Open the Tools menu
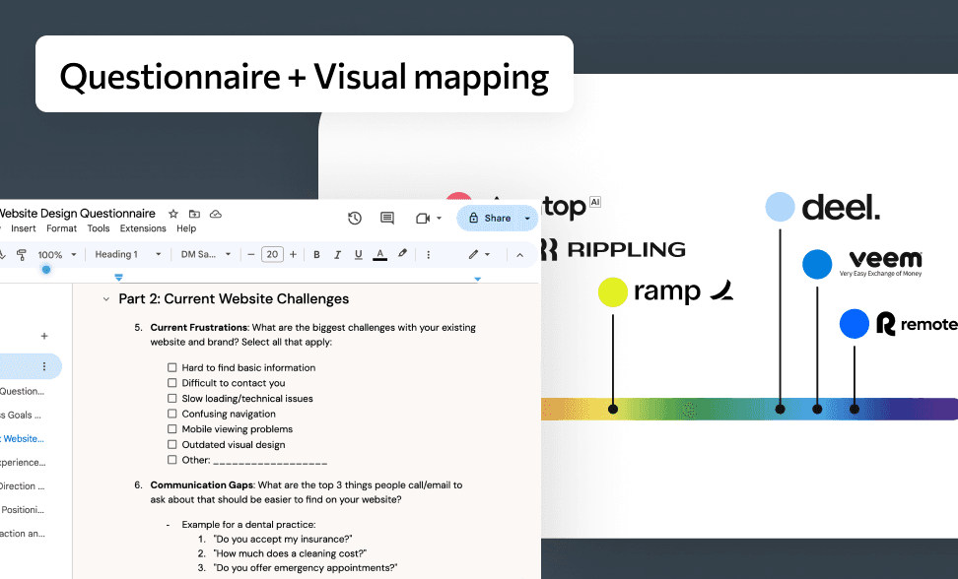The width and height of the screenshot is (958, 579). coord(99,228)
